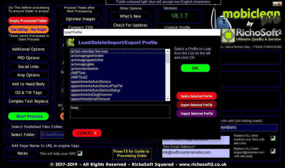This screenshot has width=285, height=168.
Task: Open PRO Options
Action: (x=28, y=58)
